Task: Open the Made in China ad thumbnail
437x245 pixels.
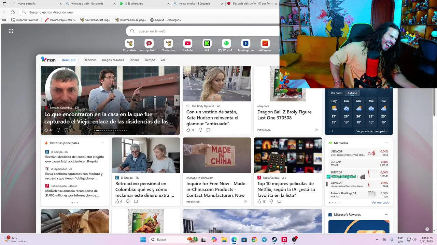Action: (x=217, y=155)
